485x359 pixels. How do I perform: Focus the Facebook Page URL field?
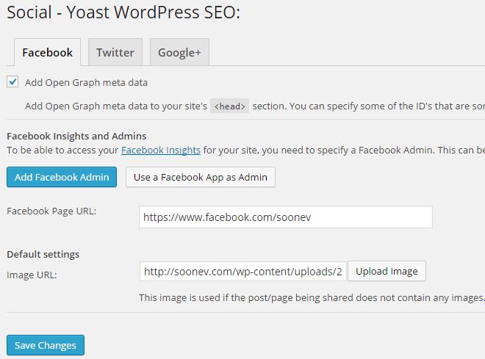pyautogui.click(x=286, y=217)
